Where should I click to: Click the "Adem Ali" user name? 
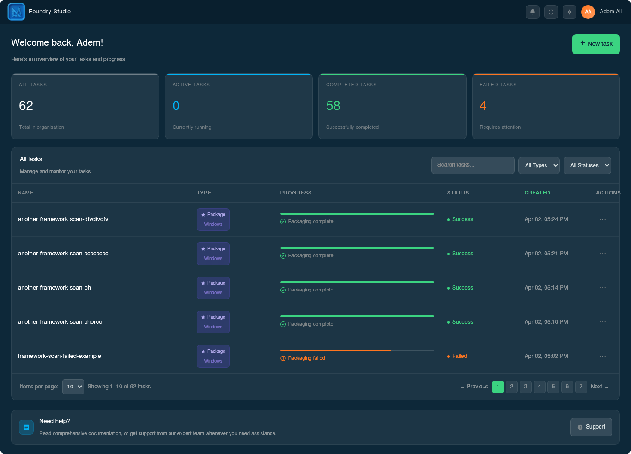pyautogui.click(x=611, y=12)
